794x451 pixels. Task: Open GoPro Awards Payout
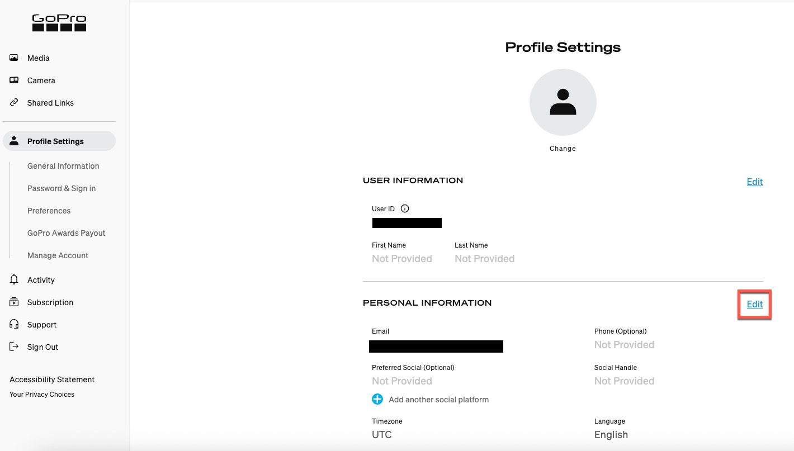67,233
